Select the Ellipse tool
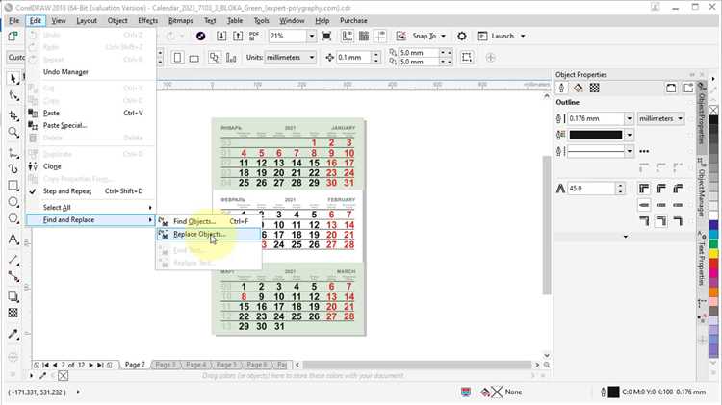The image size is (722, 405). [x=13, y=202]
